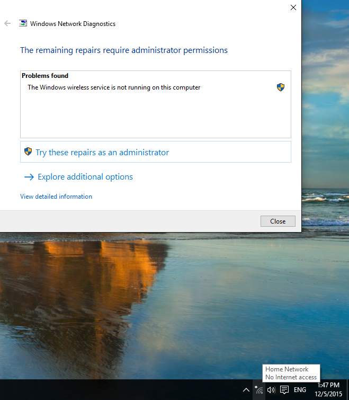Close the diagnostics dialog with the X

pyautogui.click(x=293, y=7)
